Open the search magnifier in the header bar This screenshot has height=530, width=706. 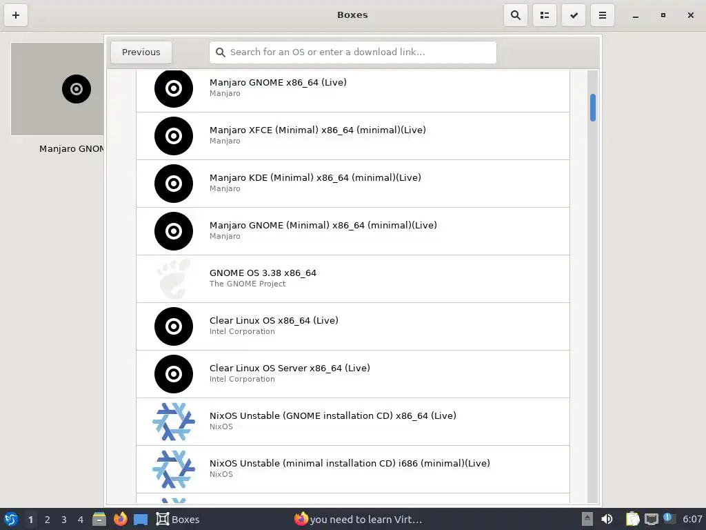point(516,15)
